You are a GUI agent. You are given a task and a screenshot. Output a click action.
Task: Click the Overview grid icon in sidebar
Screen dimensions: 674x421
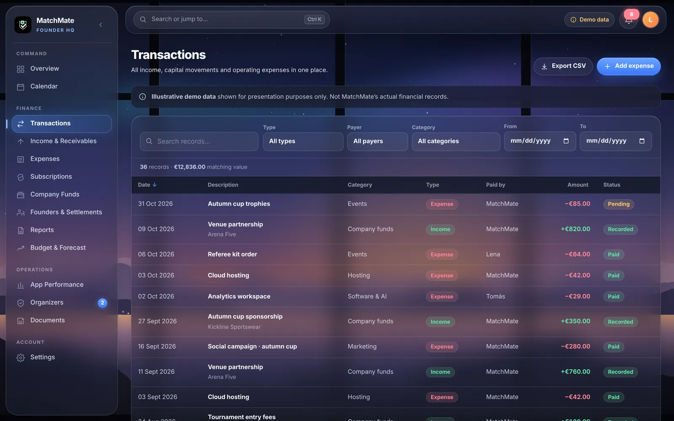21,69
